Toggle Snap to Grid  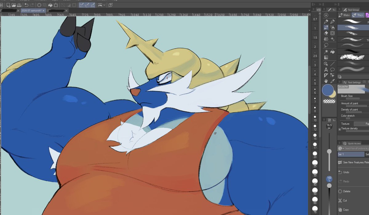point(93,5)
